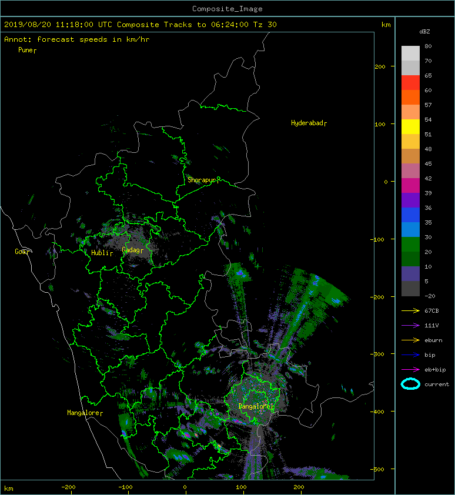Pick the 30 dBZ green swatch
The width and height of the screenshot is (455, 495).
[410, 244]
